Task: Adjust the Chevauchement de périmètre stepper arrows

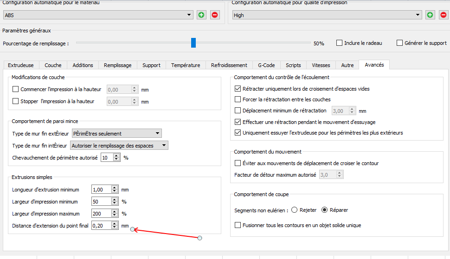Action: coord(116,158)
